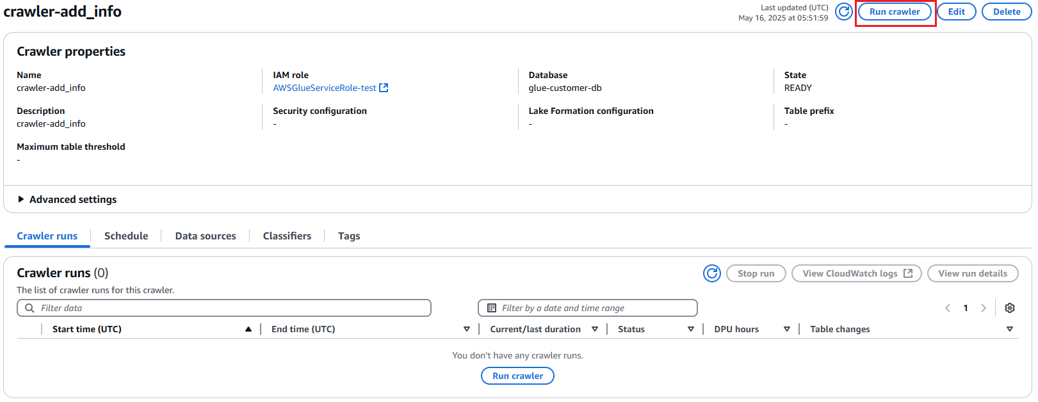Screen dimensions: 1038x402
Task: Go to previous page of crawler runs
Action: coord(948,308)
